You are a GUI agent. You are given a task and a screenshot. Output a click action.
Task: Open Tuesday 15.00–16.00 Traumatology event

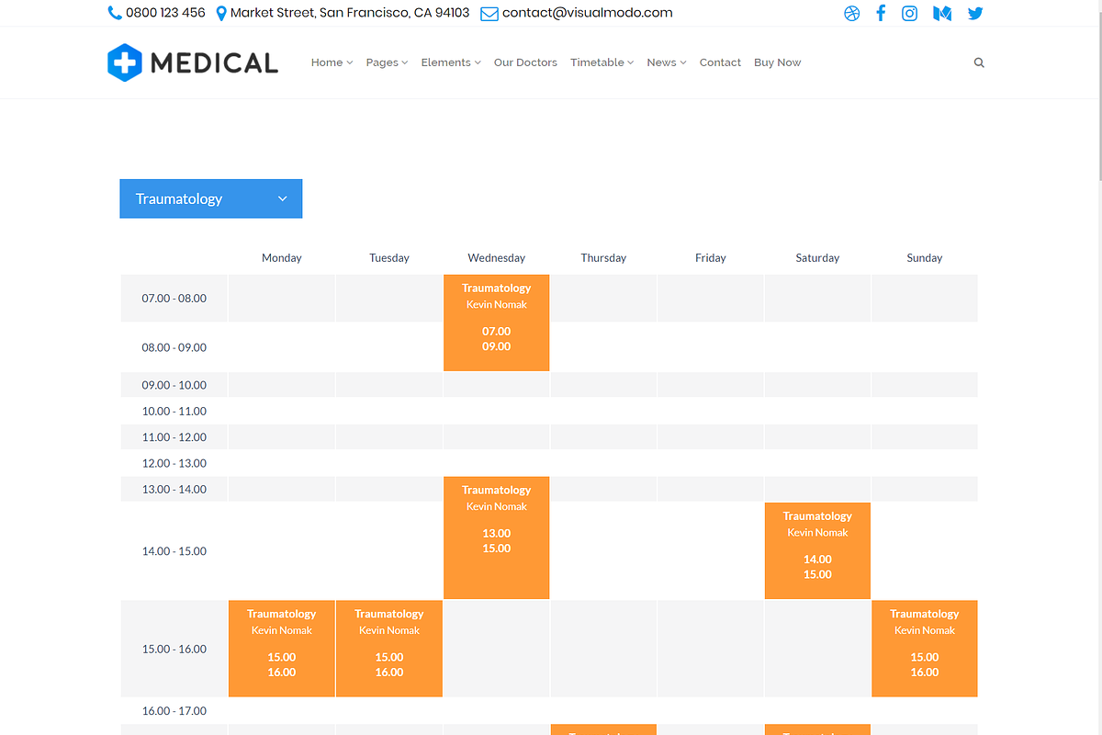point(389,649)
